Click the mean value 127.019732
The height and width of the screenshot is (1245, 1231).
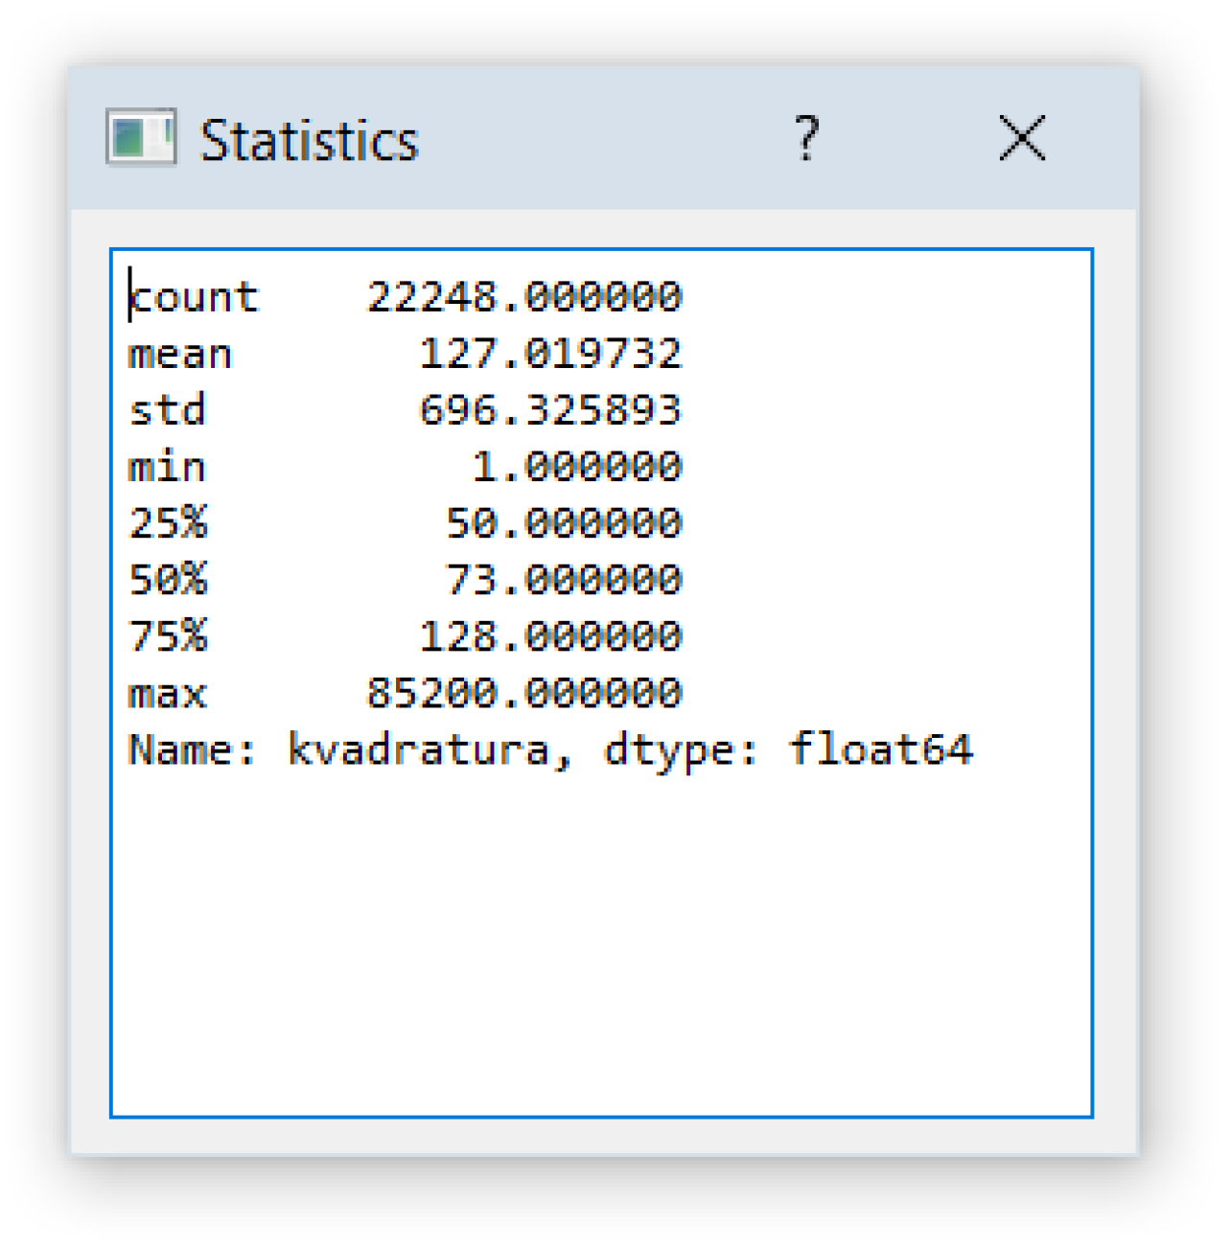(550, 354)
